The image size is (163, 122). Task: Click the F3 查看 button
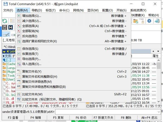(x=13, y=118)
